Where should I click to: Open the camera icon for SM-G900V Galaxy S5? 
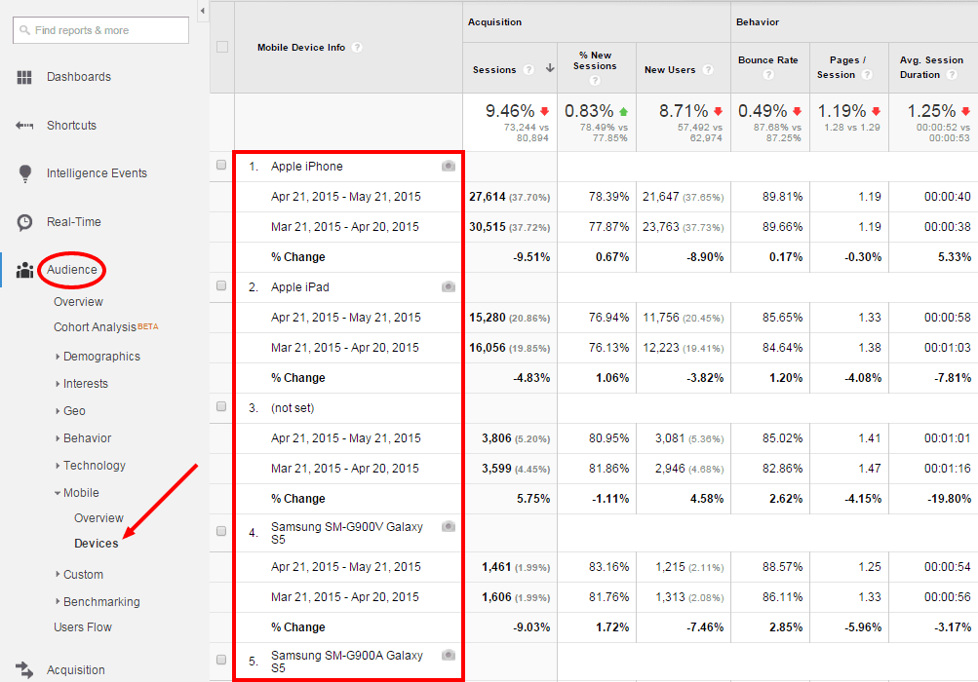point(449,526)
